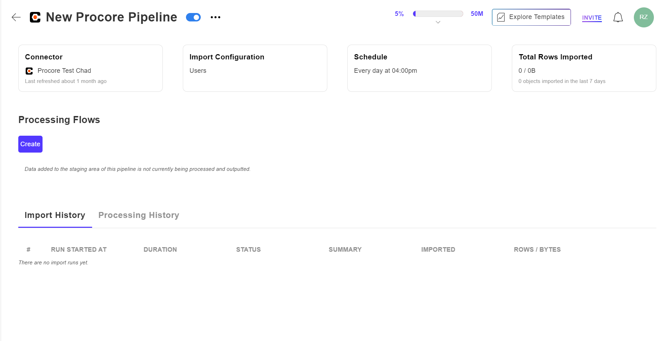Open the Connector card
Screen dimensions: 669x341
(90, 68)
